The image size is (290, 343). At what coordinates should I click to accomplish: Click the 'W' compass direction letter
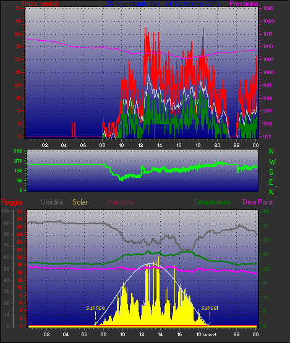[x=272, y=162]
